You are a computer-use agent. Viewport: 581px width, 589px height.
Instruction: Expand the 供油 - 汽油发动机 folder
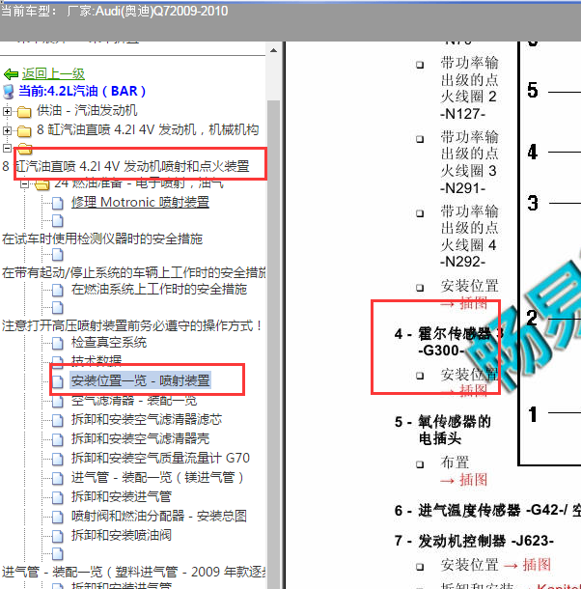click(7, 111)
